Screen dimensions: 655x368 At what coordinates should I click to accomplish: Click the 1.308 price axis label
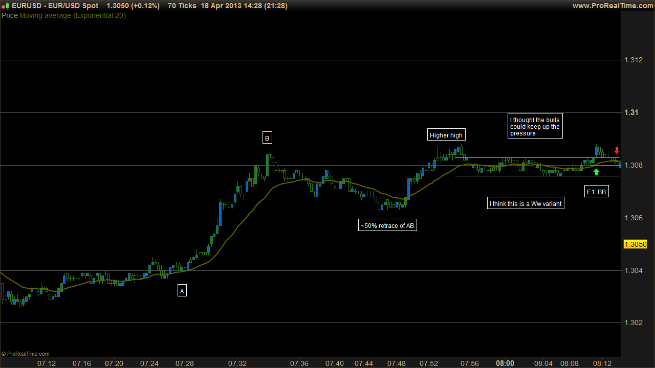(x=633, y=165)
